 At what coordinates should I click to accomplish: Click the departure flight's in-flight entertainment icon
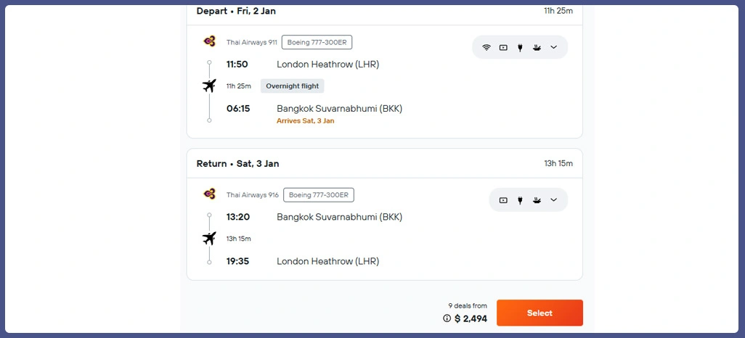[503, 48]
